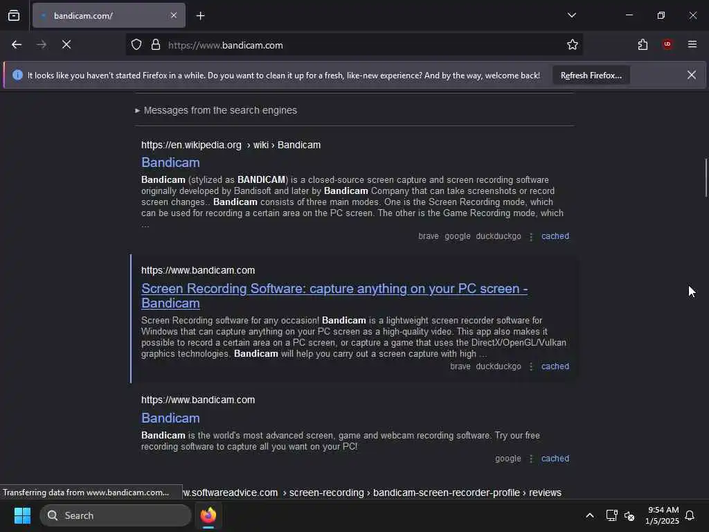
Task: Close the bandicam.com tab
Action: 174,15
